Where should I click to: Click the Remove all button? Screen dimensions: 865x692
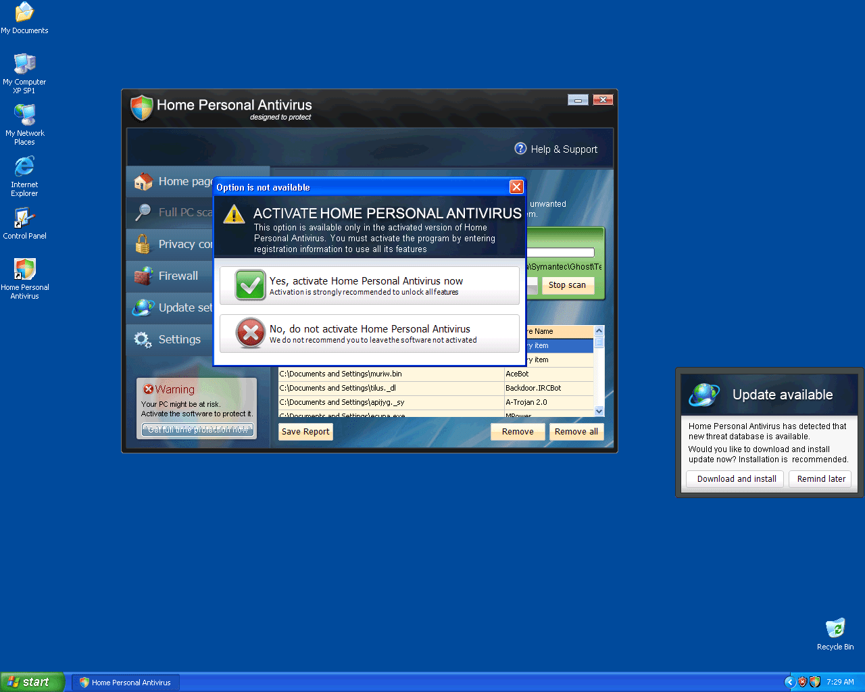[x=576, y=432]
